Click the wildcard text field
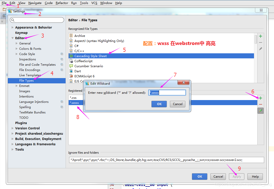Image resolution: width=274 pixels, height=189 pixels. click(167, 92)
